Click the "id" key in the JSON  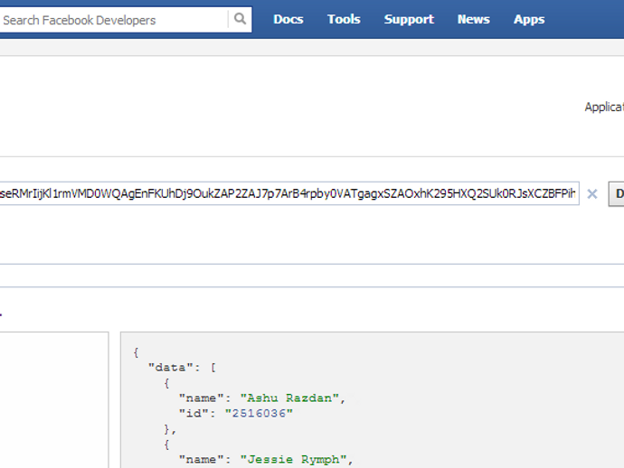point(193,413)
